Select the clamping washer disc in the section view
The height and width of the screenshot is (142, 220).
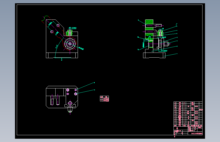click(162, 44)
